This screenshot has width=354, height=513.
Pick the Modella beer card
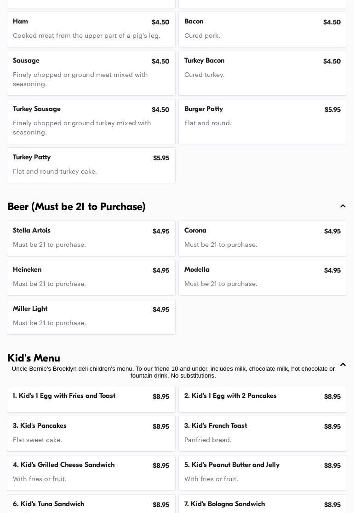(x=263, y=277)
